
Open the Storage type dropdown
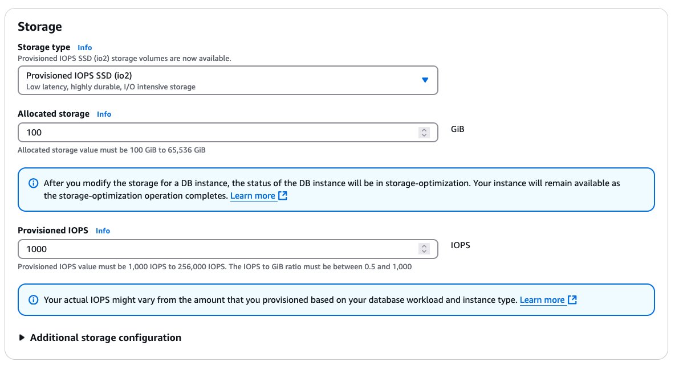[x=227, y=80]
